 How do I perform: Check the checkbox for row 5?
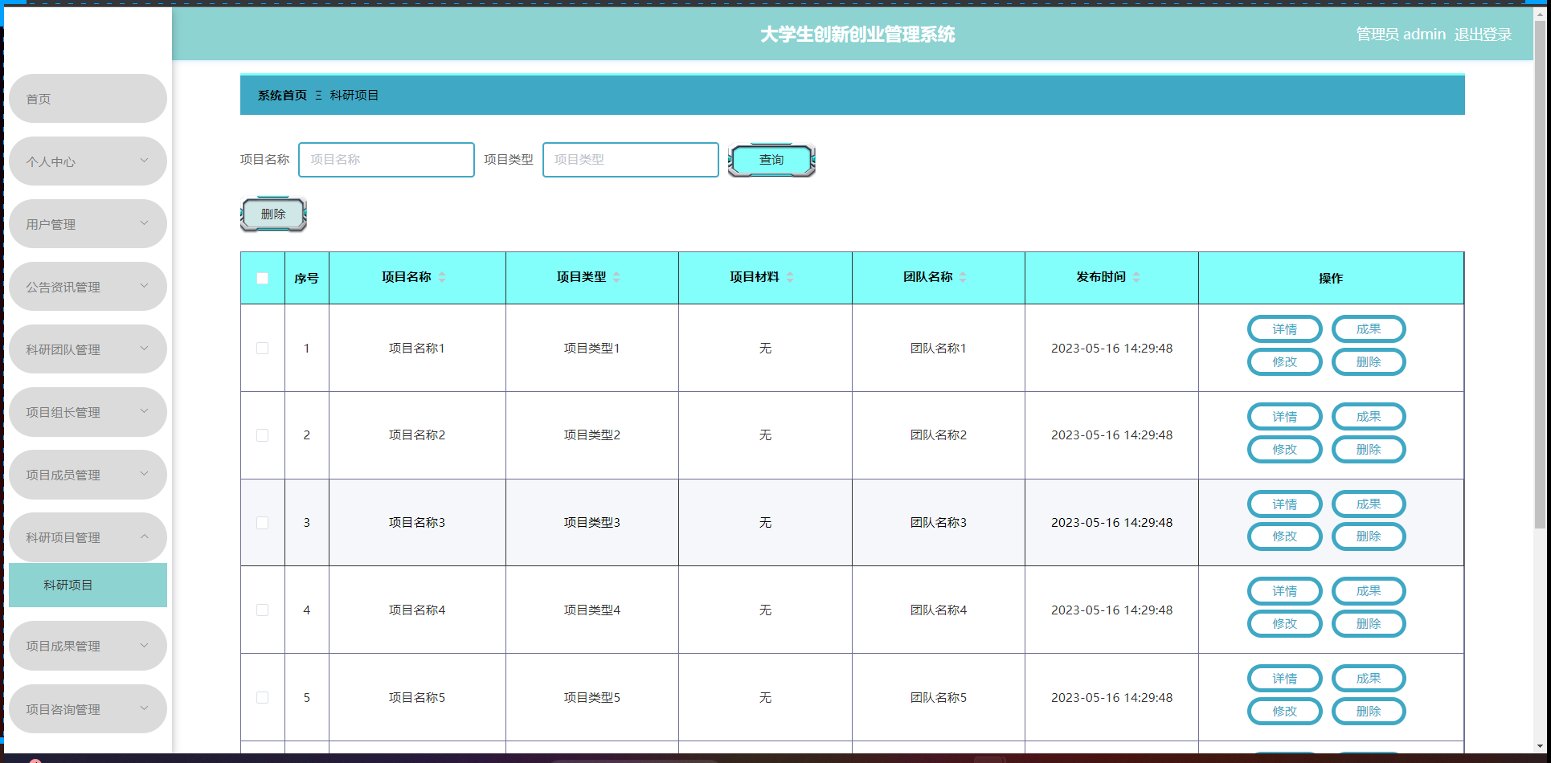262,698
